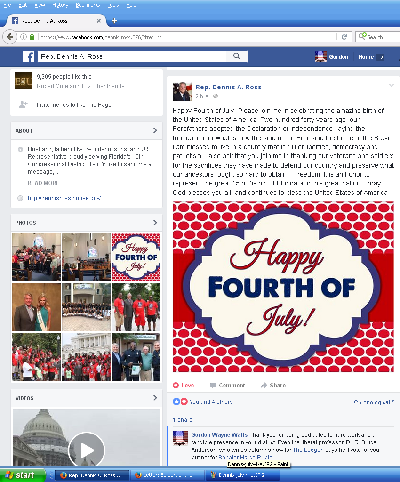Click the browser back arrow button
This screenshot has height=482, width=400.
tap(10, 37)
